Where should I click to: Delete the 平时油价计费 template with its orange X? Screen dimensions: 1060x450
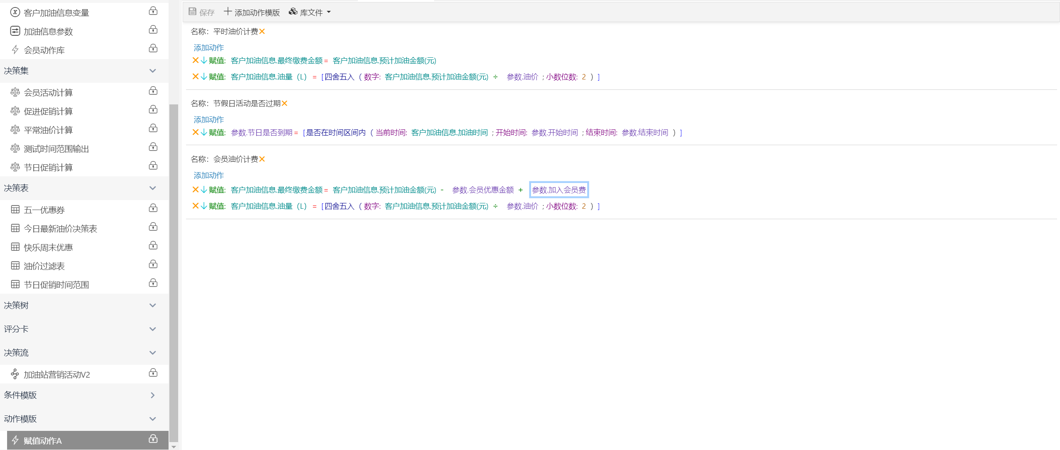pyautogui.click(x=262, y=32)
